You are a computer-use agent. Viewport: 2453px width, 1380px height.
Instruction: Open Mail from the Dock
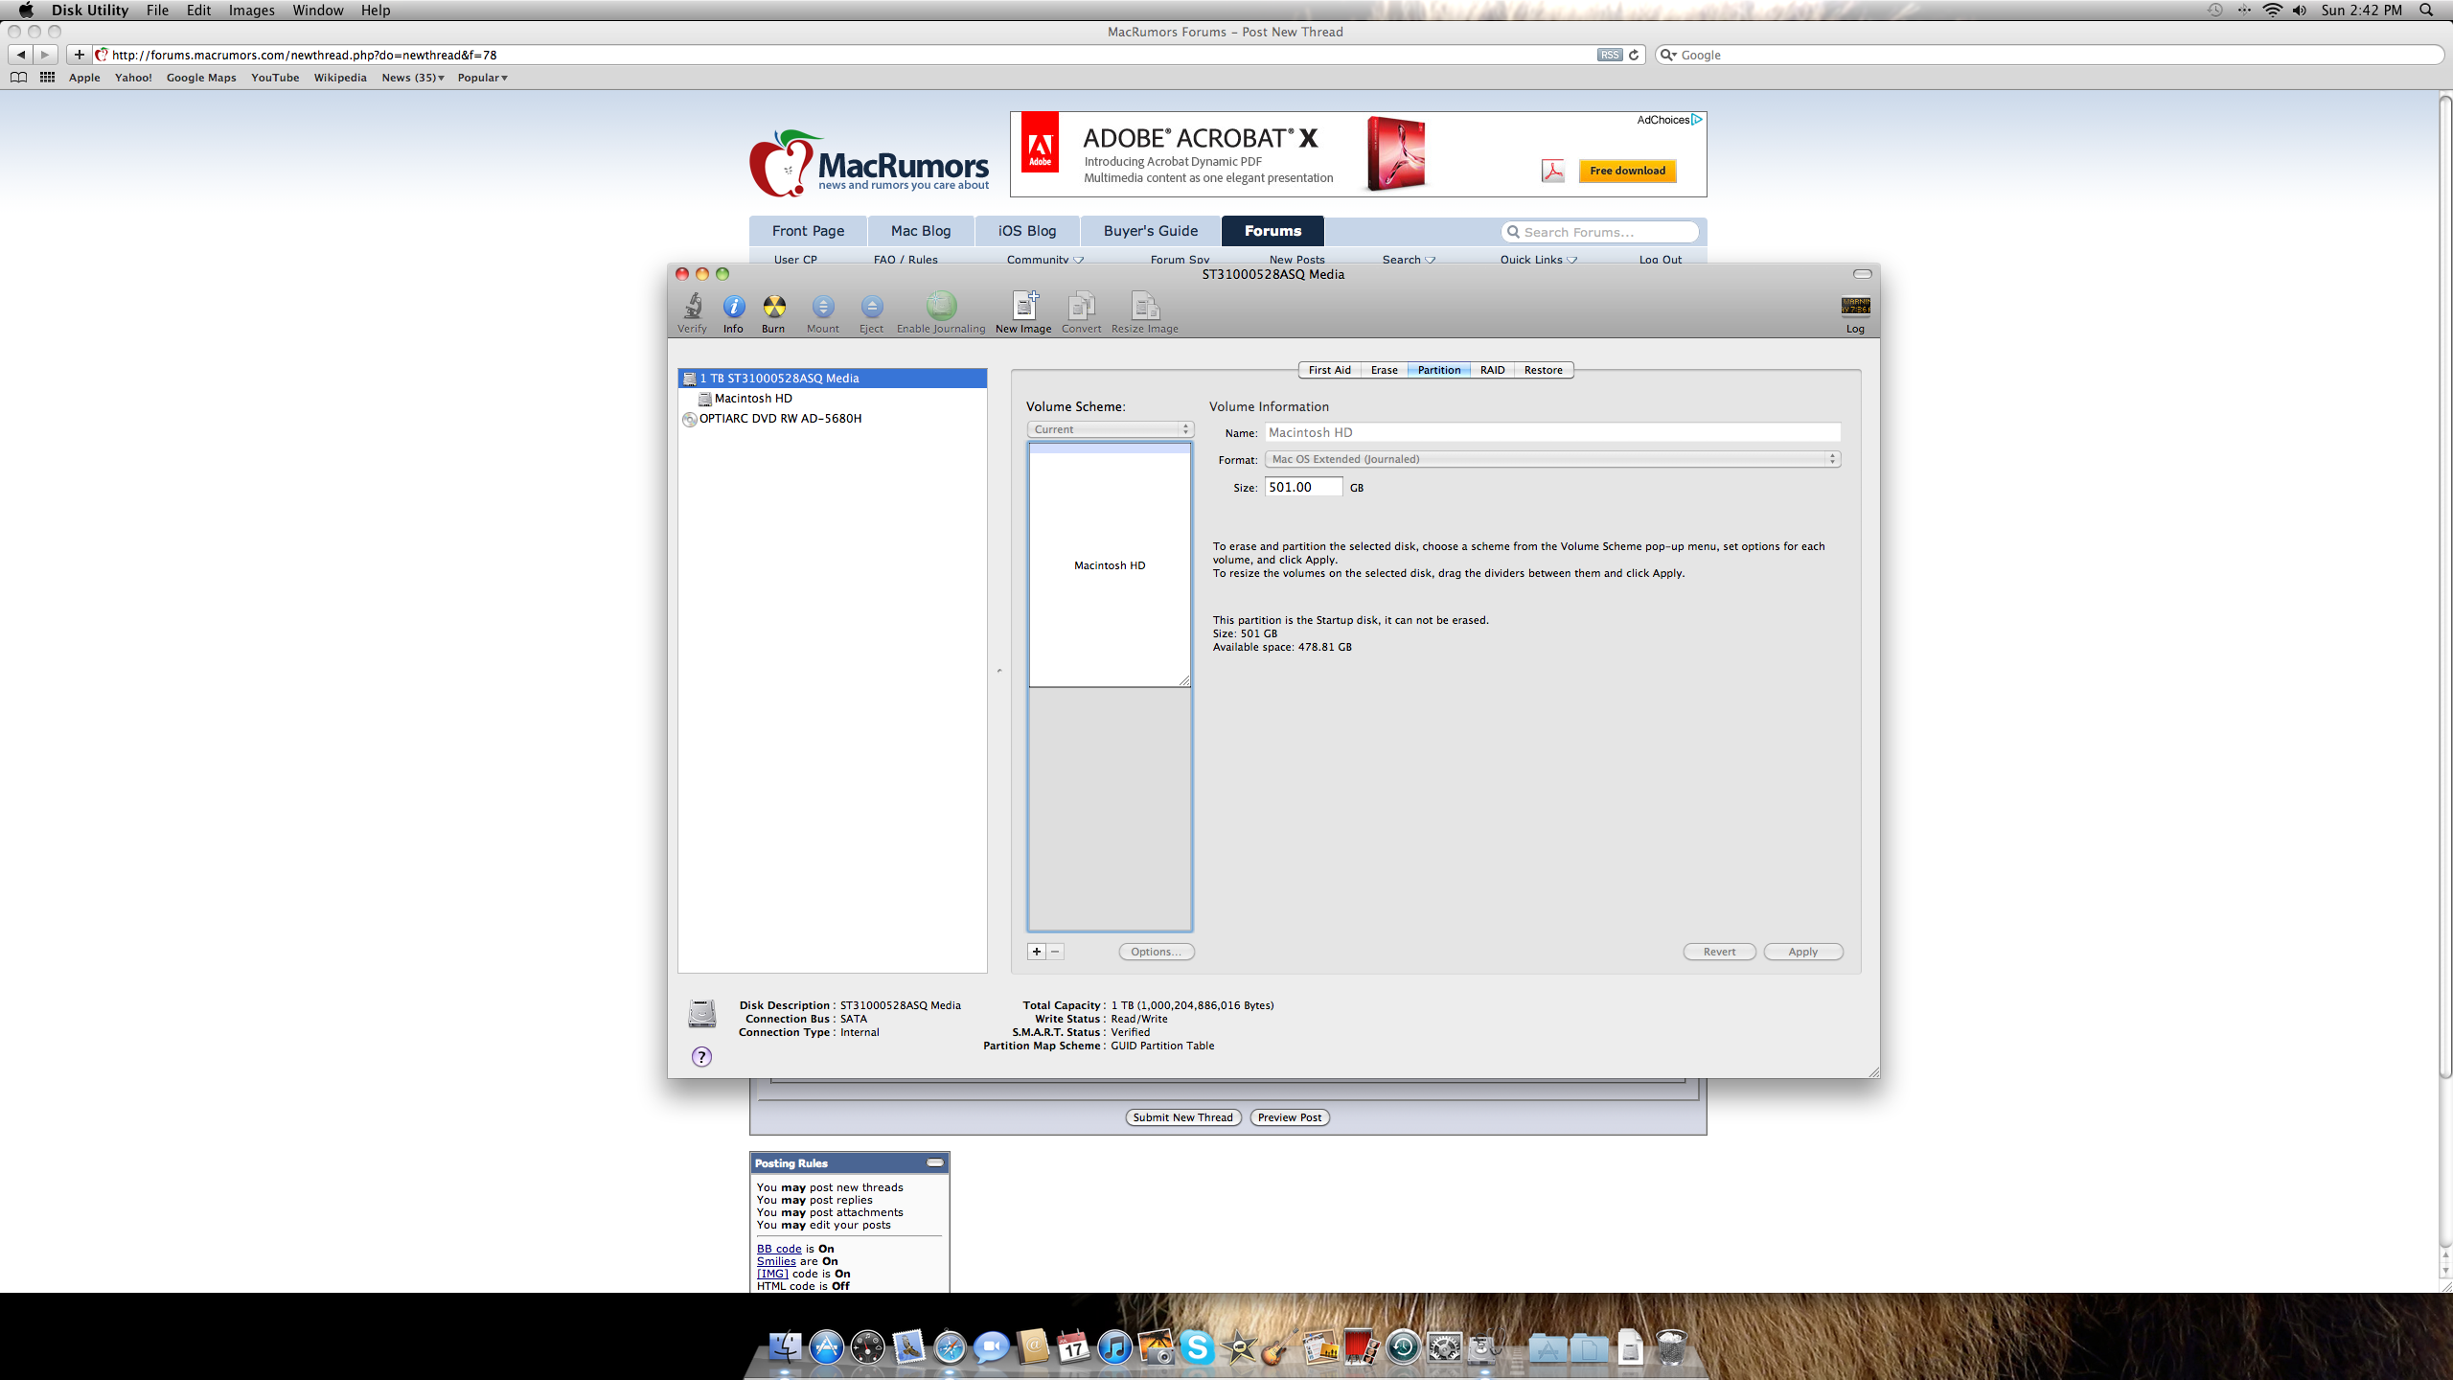(x=908, y=1347)
